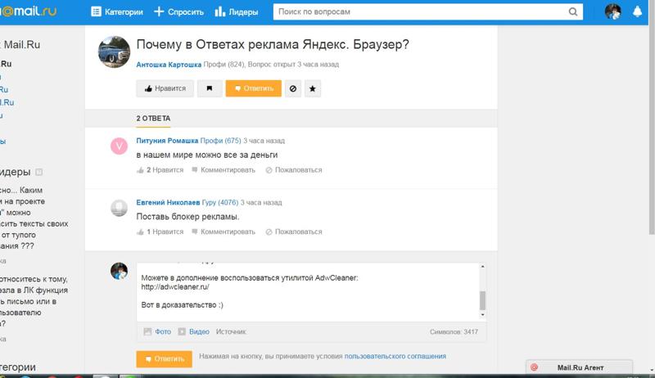Open sidebar question about тексты своих
The image size is (655, 378).
tap(34, 218)
